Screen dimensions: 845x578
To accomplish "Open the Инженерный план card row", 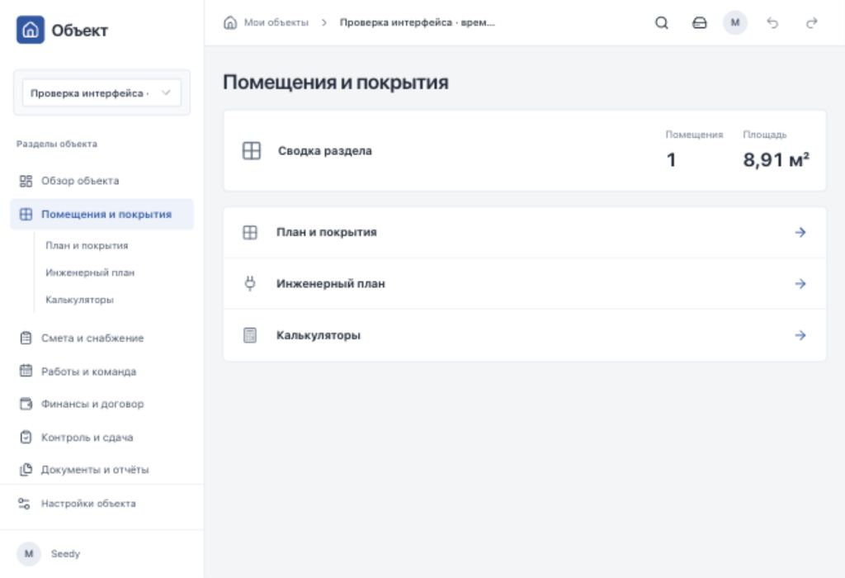I will 524,283.
